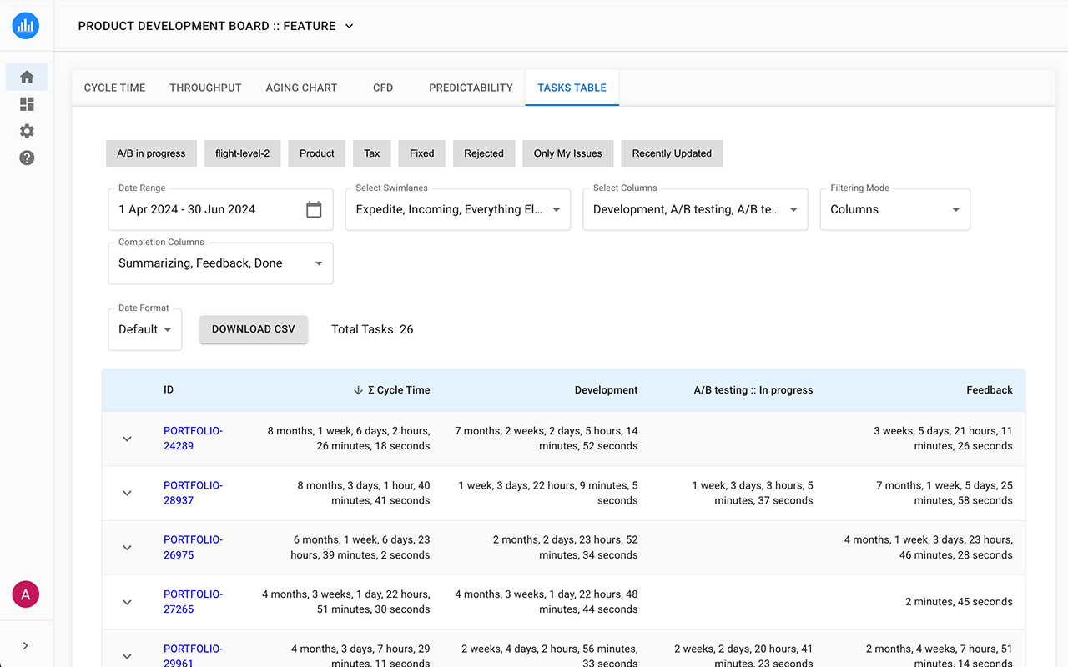
Task: Open the dashboards panel icon in sidebar
Action: (26, 103)
